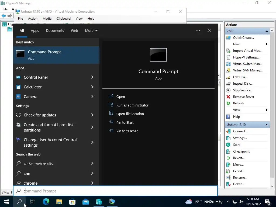Click the Camera app icon

18,96
